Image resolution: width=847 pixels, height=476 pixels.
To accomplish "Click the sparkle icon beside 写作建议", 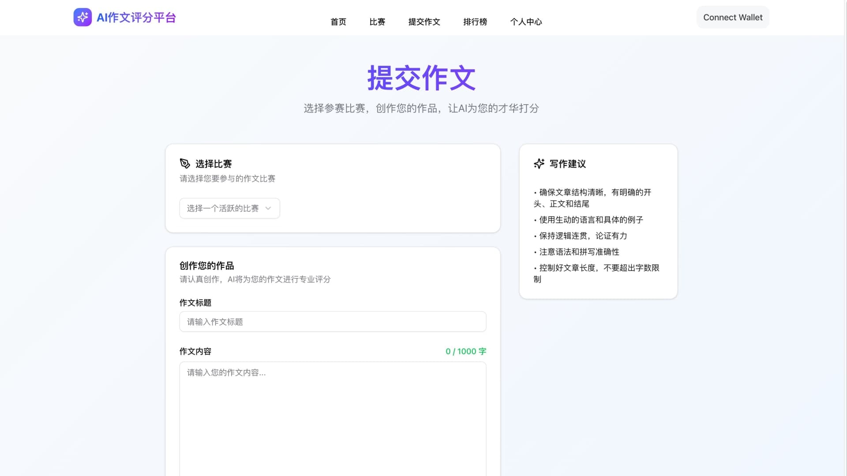I will coord(539,164).
